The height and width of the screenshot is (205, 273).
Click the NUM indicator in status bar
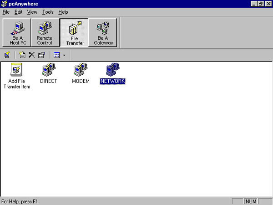251,201
